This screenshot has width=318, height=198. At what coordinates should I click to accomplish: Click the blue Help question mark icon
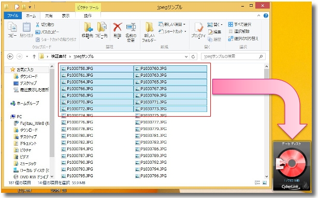[266, 16]
